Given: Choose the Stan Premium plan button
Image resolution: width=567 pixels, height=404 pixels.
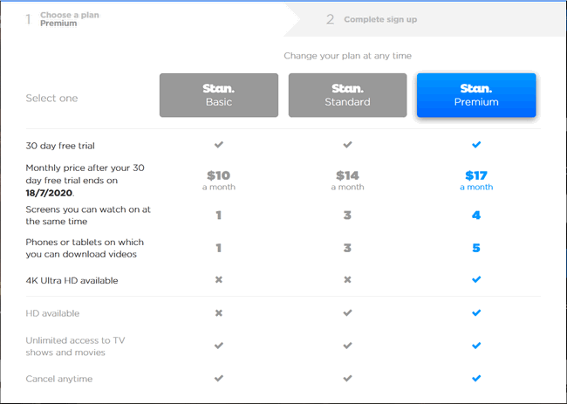Looking at the screenshot, I should (x=476, y=95).
